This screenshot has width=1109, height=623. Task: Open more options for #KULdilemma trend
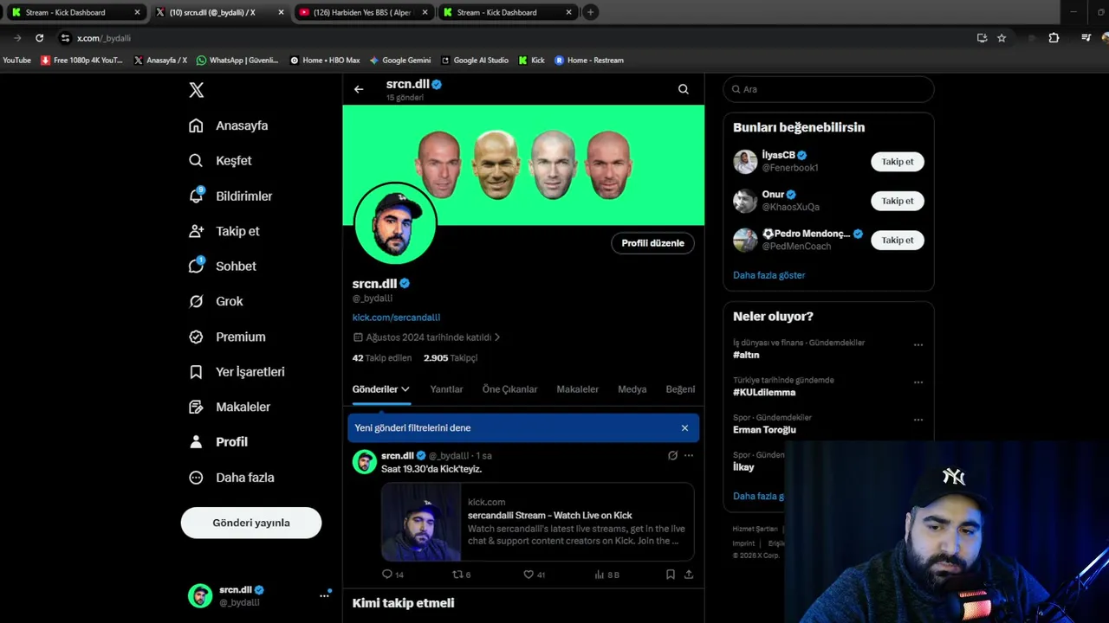918,382
